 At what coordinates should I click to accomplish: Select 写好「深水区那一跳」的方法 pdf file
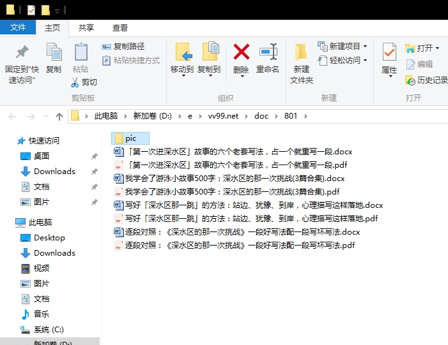point(245,218)
